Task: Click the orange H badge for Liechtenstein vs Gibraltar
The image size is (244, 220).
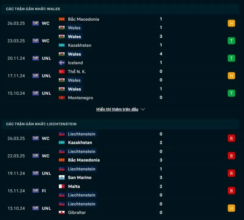Action: pos(231,208)
